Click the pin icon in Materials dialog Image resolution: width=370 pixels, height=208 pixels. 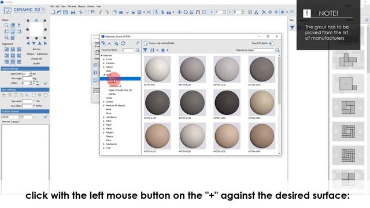pos(138,43)
